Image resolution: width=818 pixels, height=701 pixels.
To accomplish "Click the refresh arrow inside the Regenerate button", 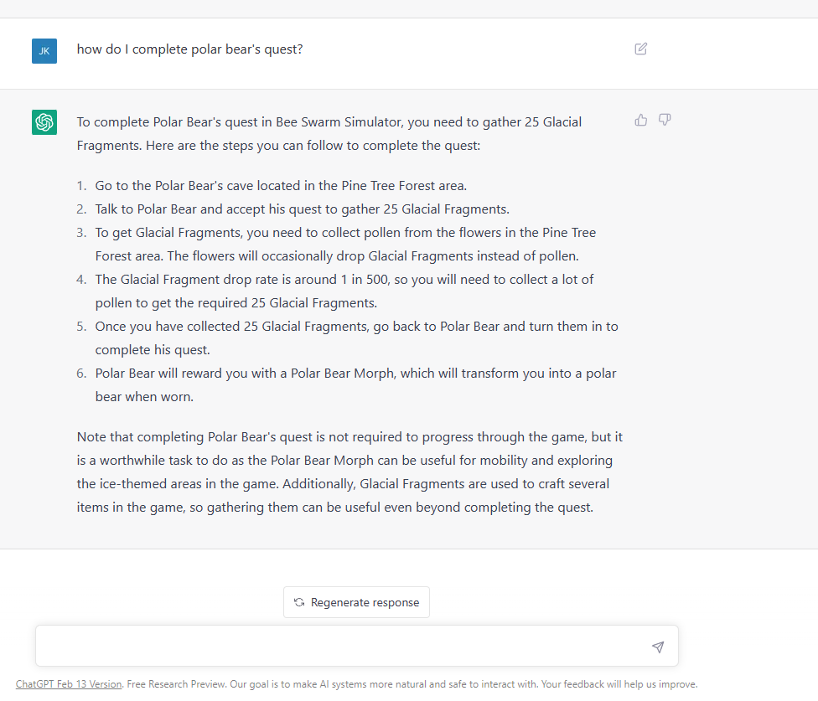I will point(298,602).
